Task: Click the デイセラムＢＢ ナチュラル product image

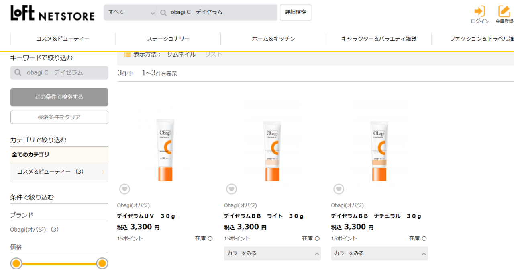Action: (379, 150)
